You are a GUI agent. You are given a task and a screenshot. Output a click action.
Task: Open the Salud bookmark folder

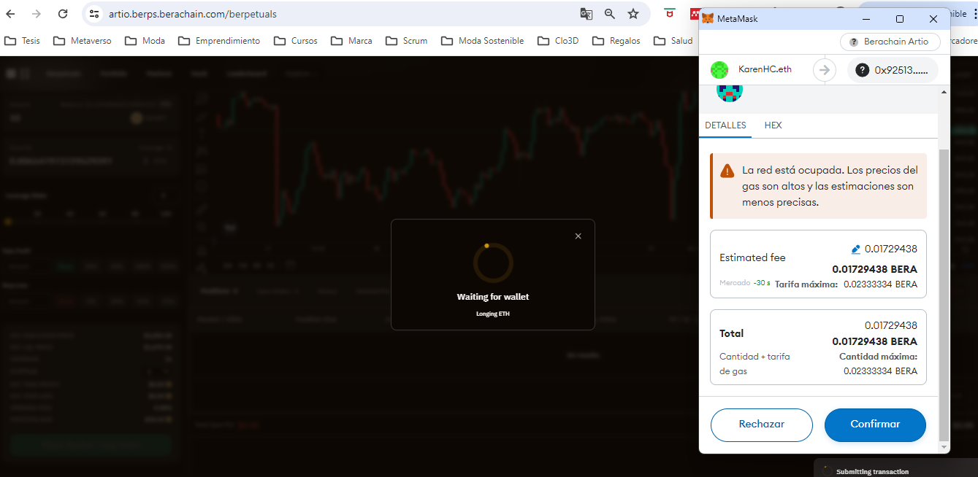coord(673,41)
